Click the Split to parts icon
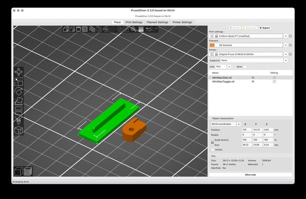Image resolution: width=306 pixels, height=199 pixels. (126, 29)
